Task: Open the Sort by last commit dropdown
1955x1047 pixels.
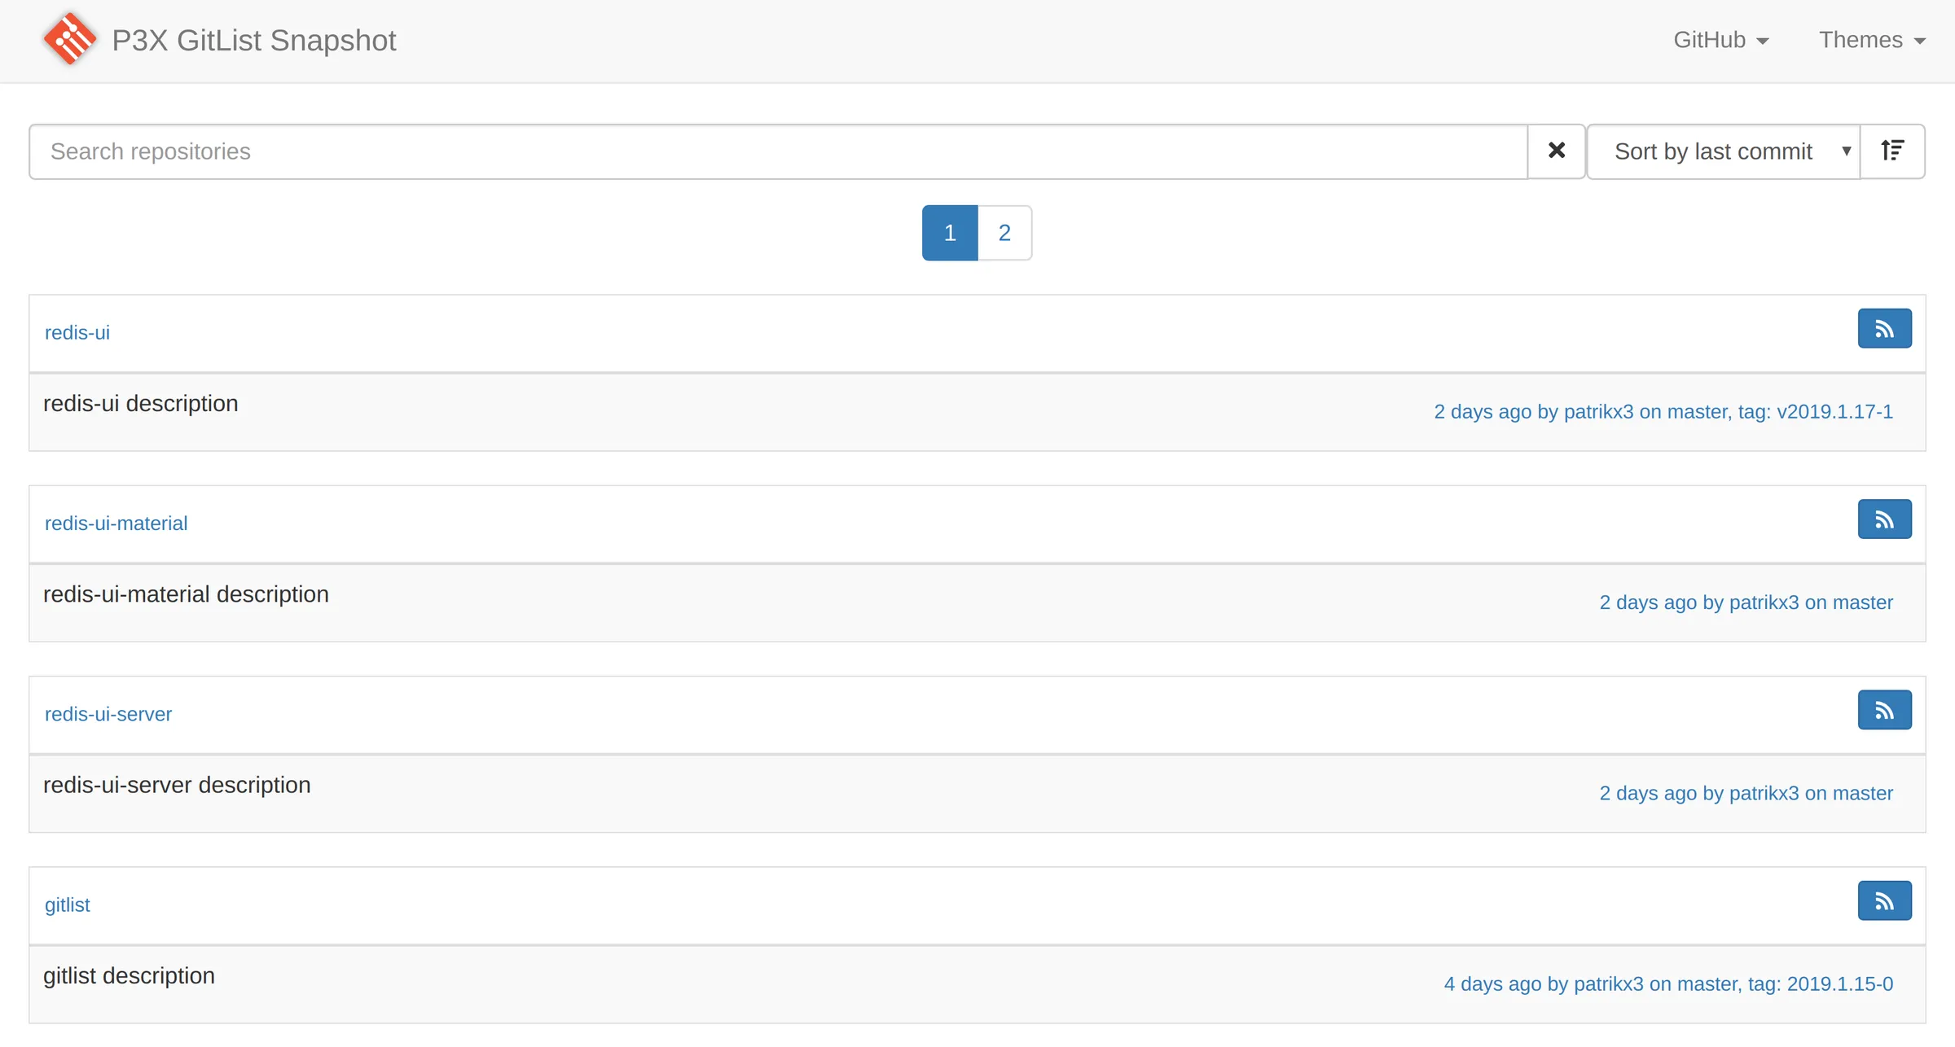Action: click(1723, 151)
